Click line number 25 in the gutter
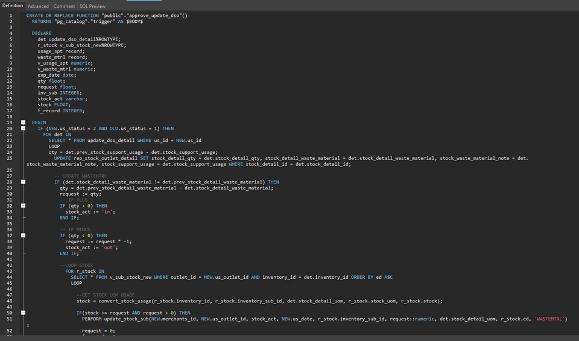 (x=9, y=158)
